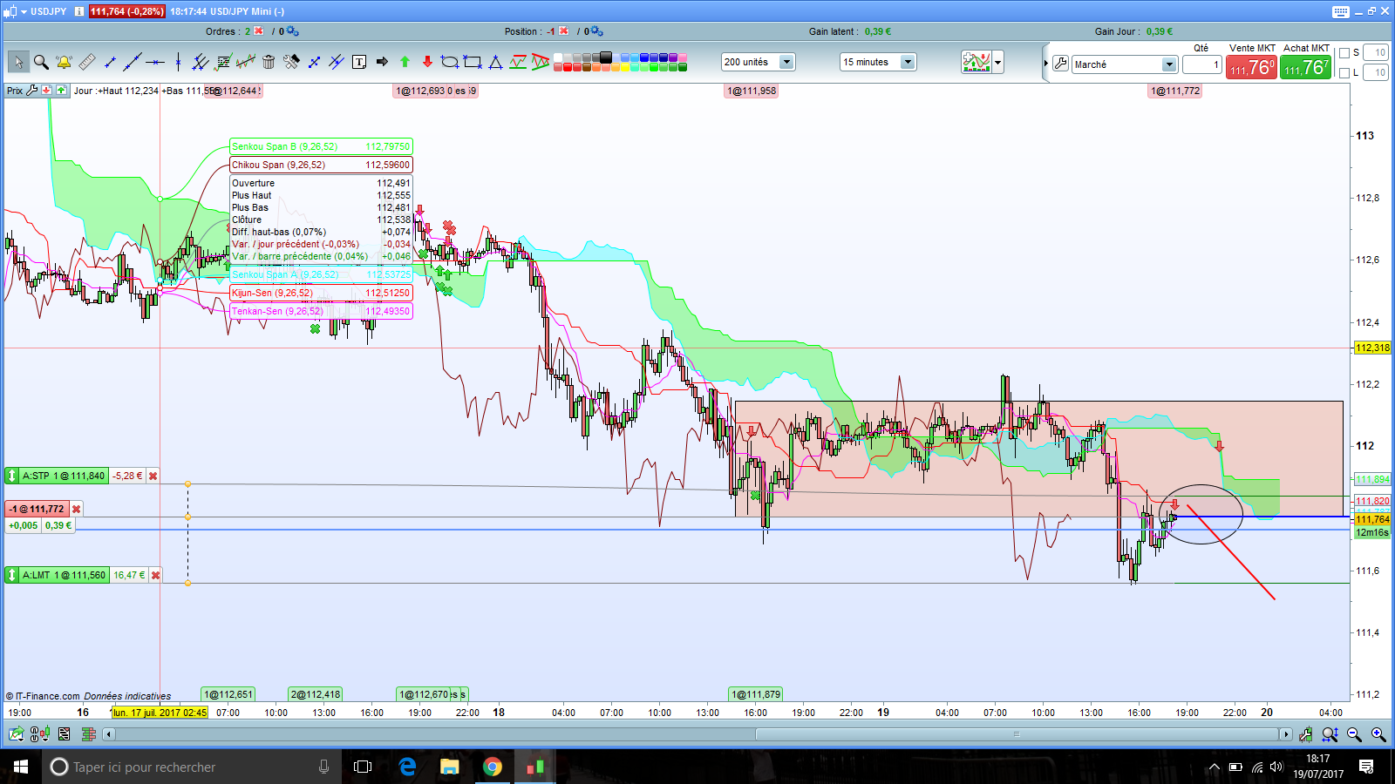Screen dimensions: 1395x784
Task: Click the share chart icon in bottom bar
Action: 16,734
